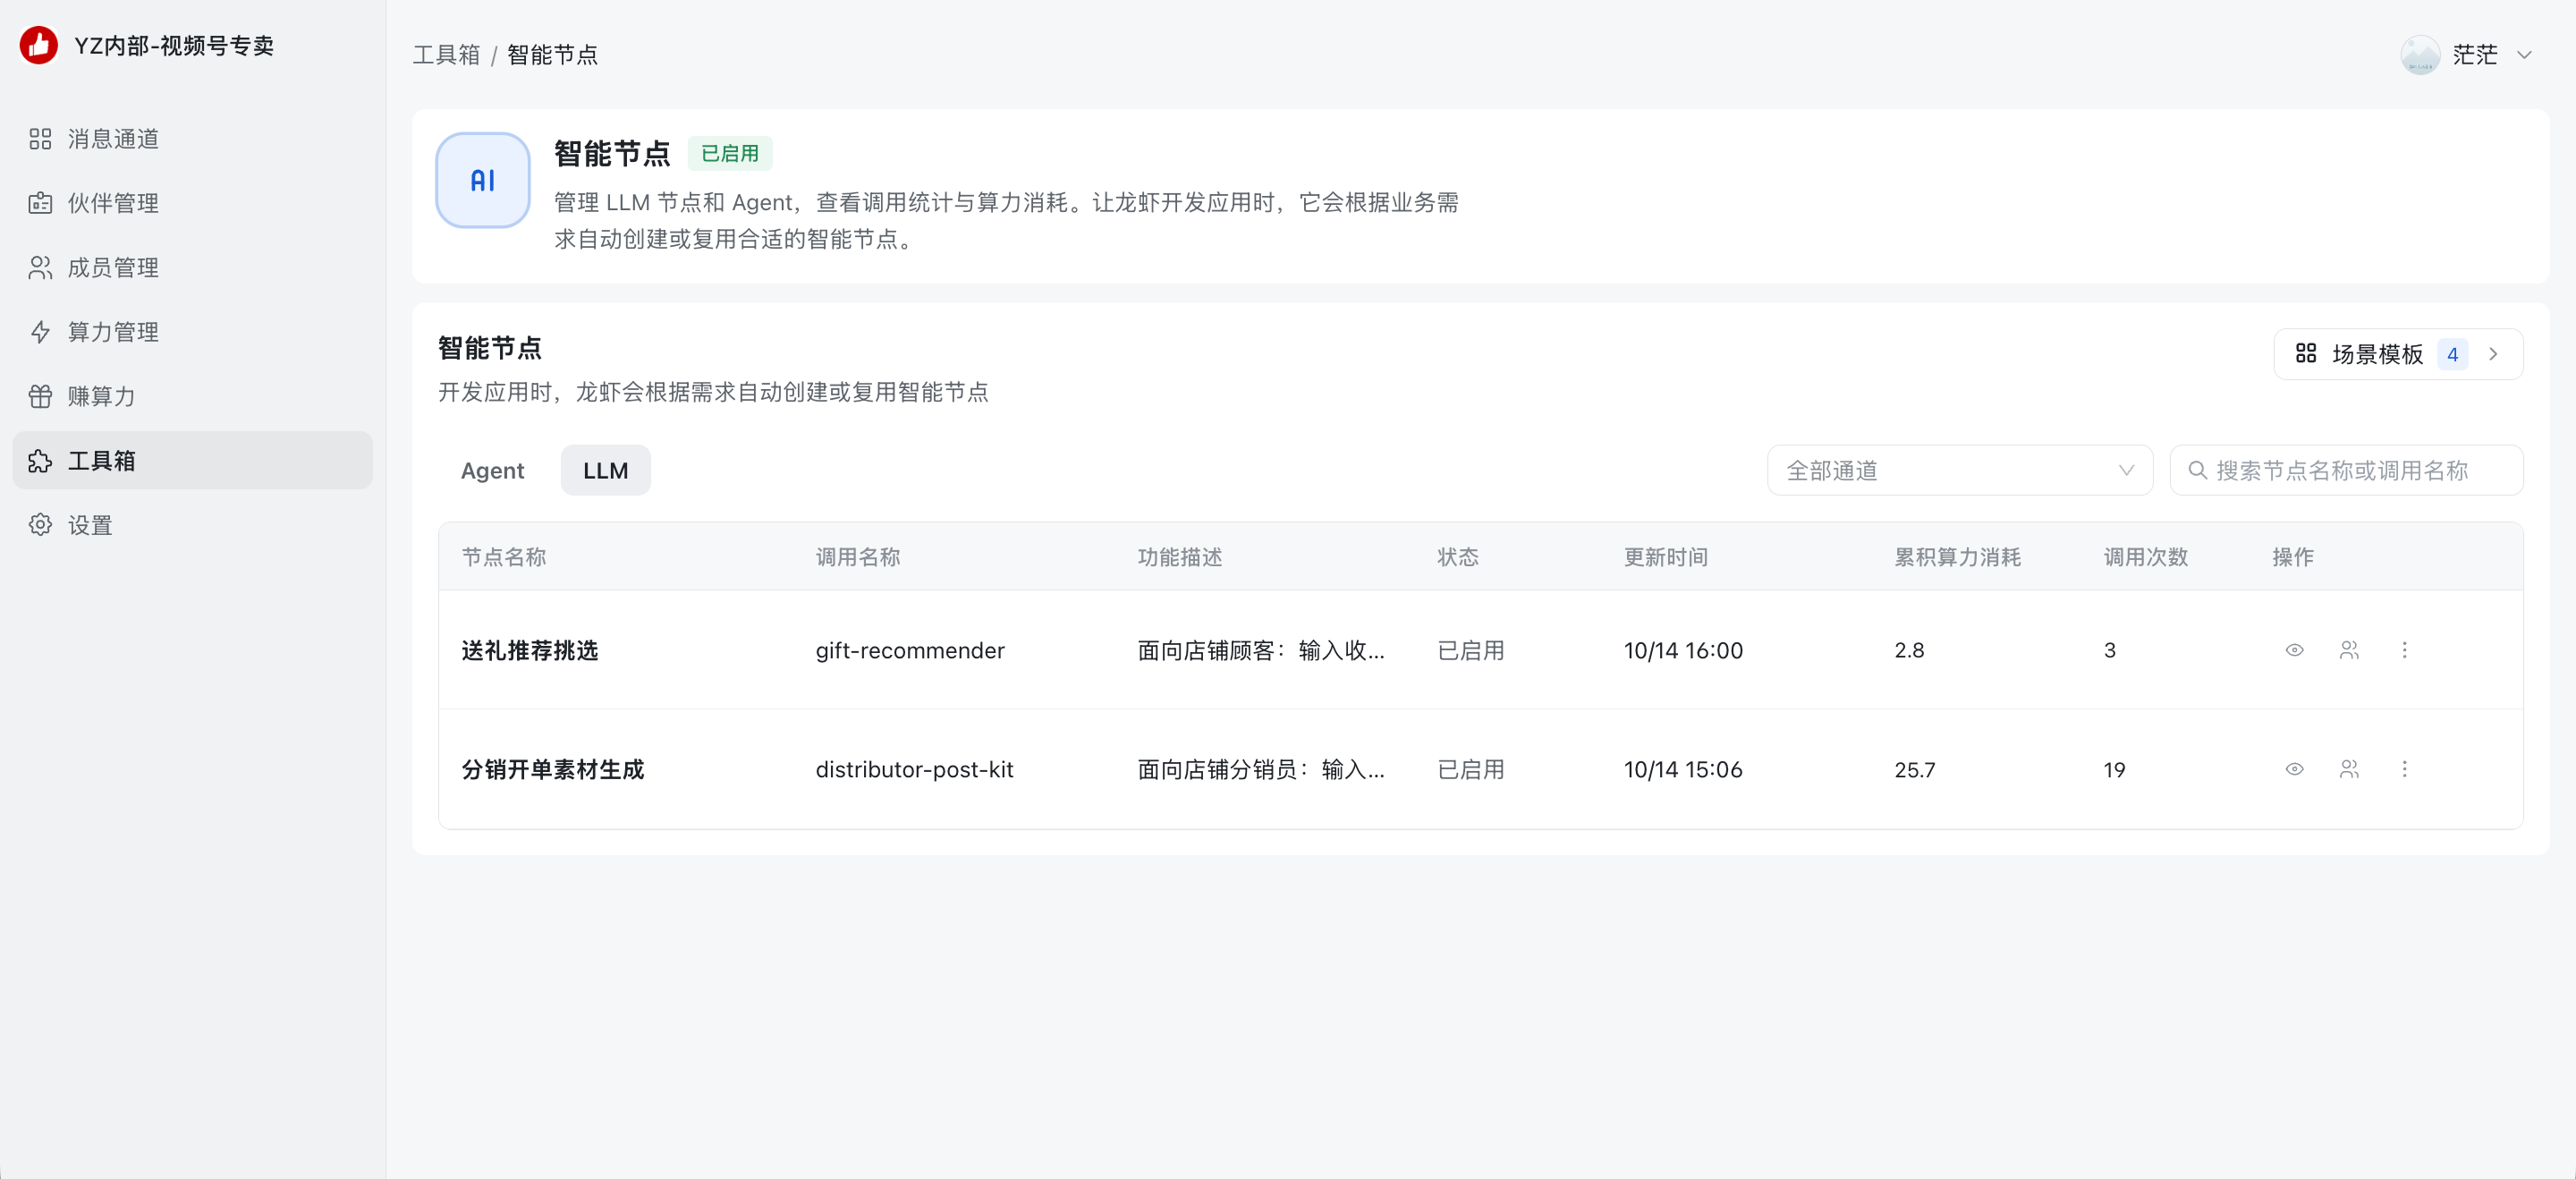Open the 场景模板 button
Viewport: 2576px width, 1179px height.
click(x=2397, y=354)
